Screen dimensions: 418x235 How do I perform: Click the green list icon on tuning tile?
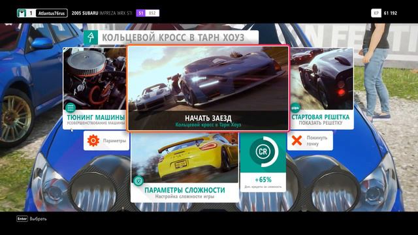(71, 108)
